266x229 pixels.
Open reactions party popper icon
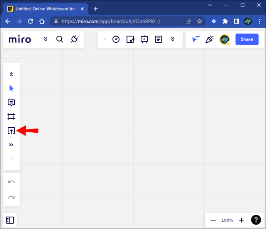(x=210, y=39)
